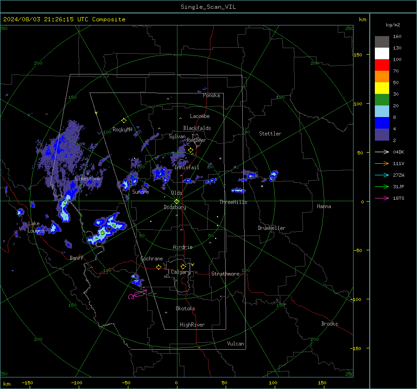Click the blue storm cell southwest of Cochrane
417x389 pixels.
click(137, 280)
